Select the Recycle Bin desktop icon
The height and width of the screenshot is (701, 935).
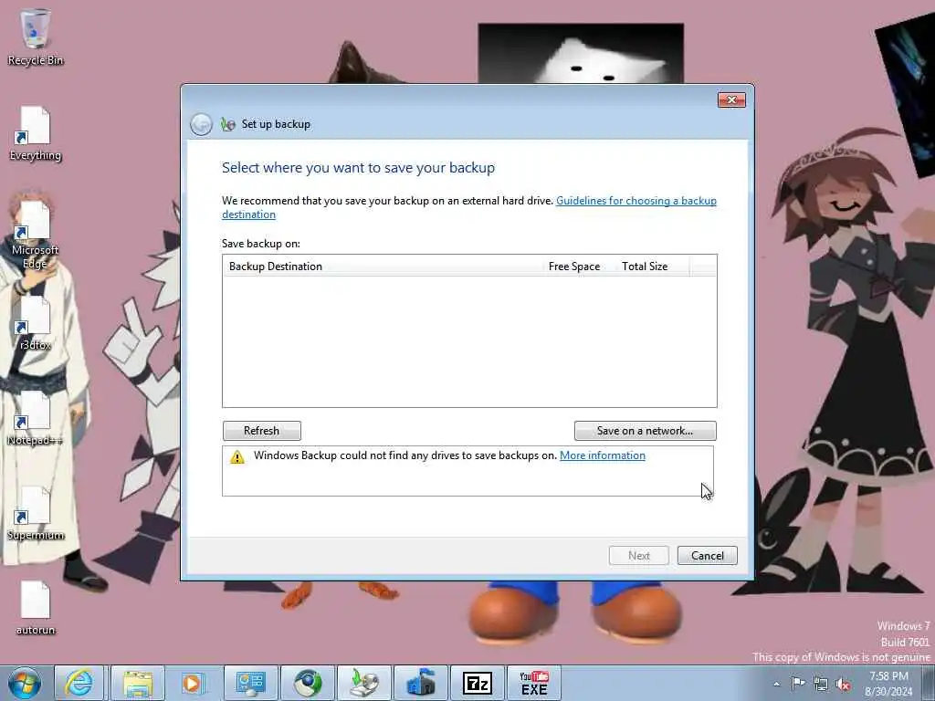(x=36, y=37)
